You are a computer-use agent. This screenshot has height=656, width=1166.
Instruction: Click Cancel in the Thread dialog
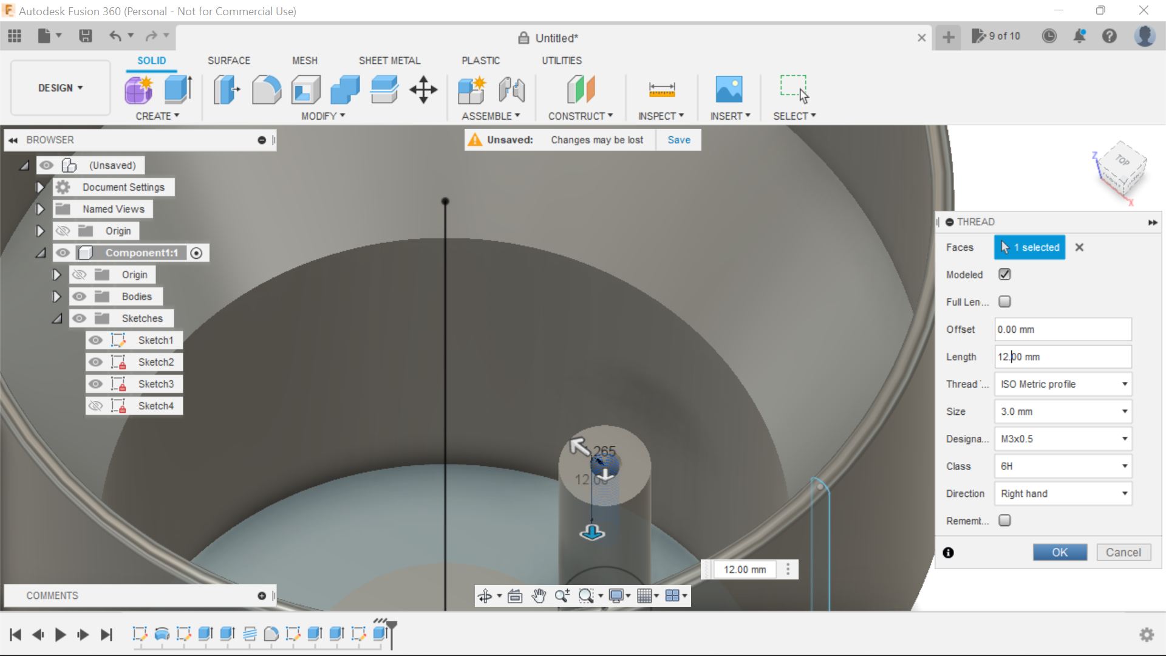click(1123, 552)
